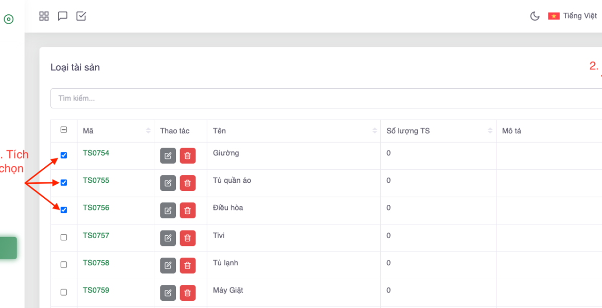Select the checkbox for TS0759 row
The height and width of the screenshot is (308, 602).
64,292
